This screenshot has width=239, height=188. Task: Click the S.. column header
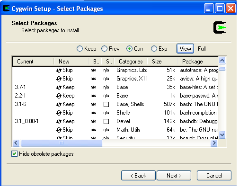pos(108,62)
